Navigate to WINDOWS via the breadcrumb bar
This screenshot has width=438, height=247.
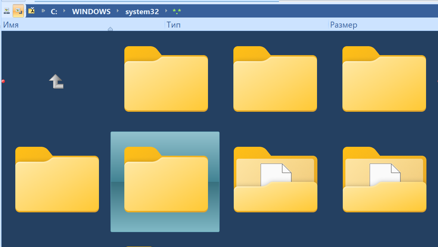(x=91, y=12)
